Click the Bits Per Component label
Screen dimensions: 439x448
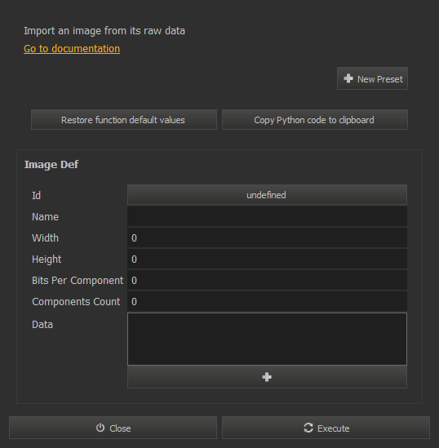(x=78, y=281)
